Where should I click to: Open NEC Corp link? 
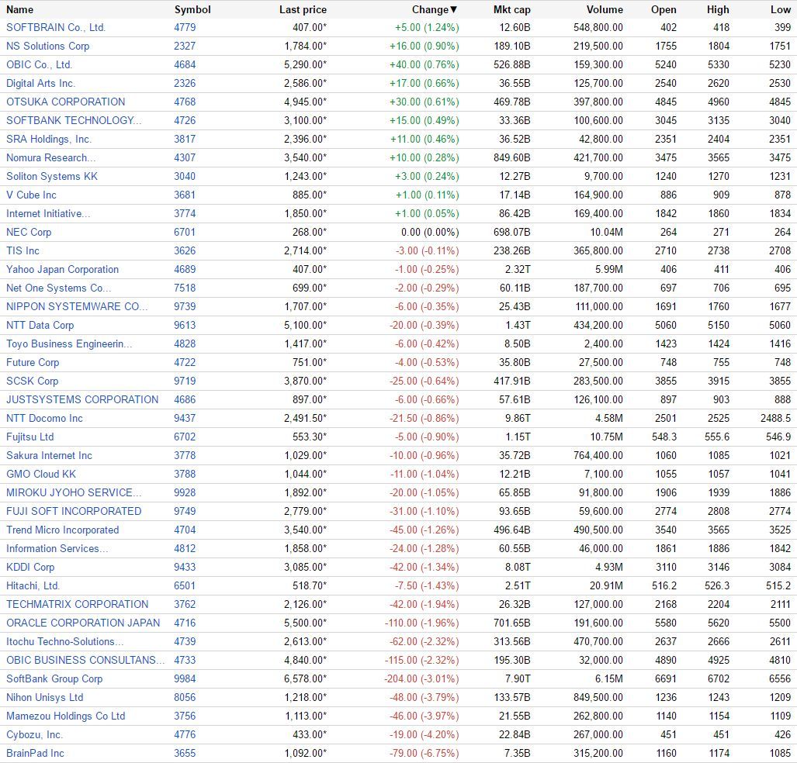pyautogui.click(x=29, y=232)
